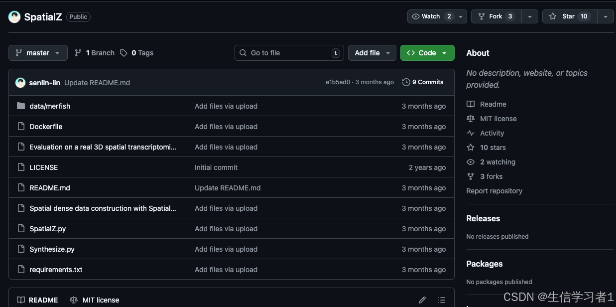Image resolution: width=616 pixels, height=307 pixels.
Task: Open the Star lists dropdown arrow
Action: 605,16
